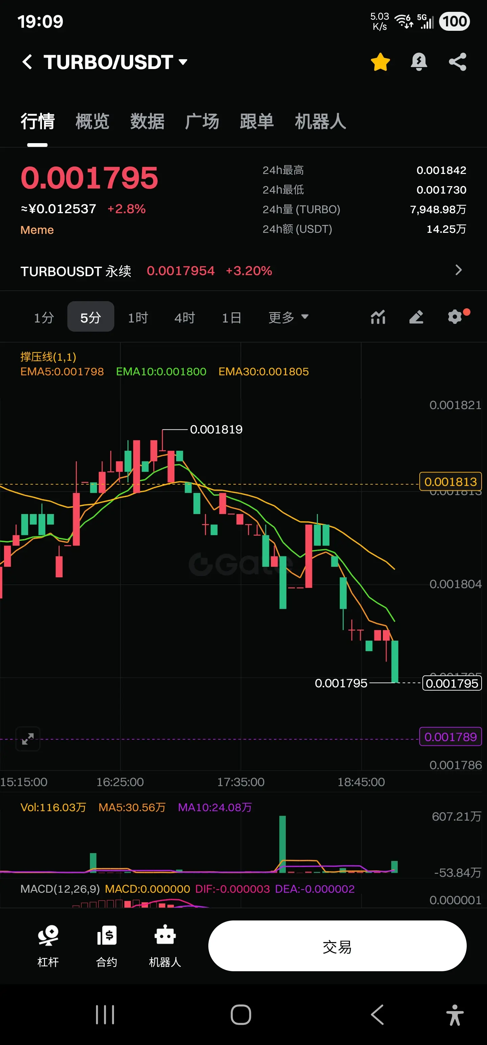Open 合约 futures trading
Viewport: 487px width, 1045px height.
[107, 947]
